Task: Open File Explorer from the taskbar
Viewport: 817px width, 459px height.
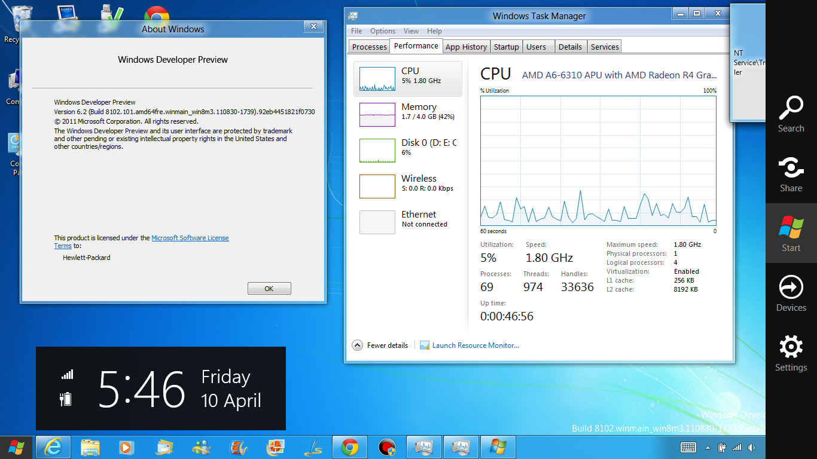Action: tap(90, 447)
